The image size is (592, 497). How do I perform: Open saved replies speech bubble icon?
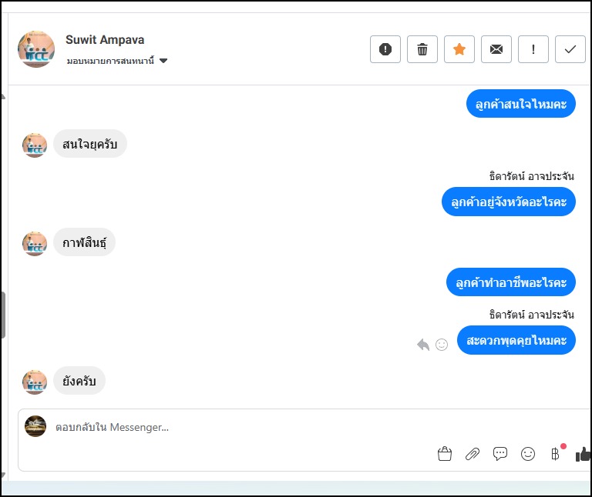(x=500, y=454)
